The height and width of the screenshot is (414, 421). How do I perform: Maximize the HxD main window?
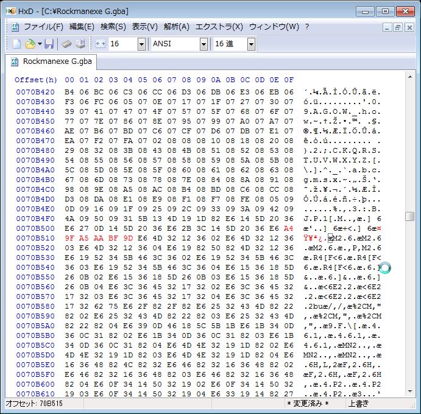pos(385,12)
